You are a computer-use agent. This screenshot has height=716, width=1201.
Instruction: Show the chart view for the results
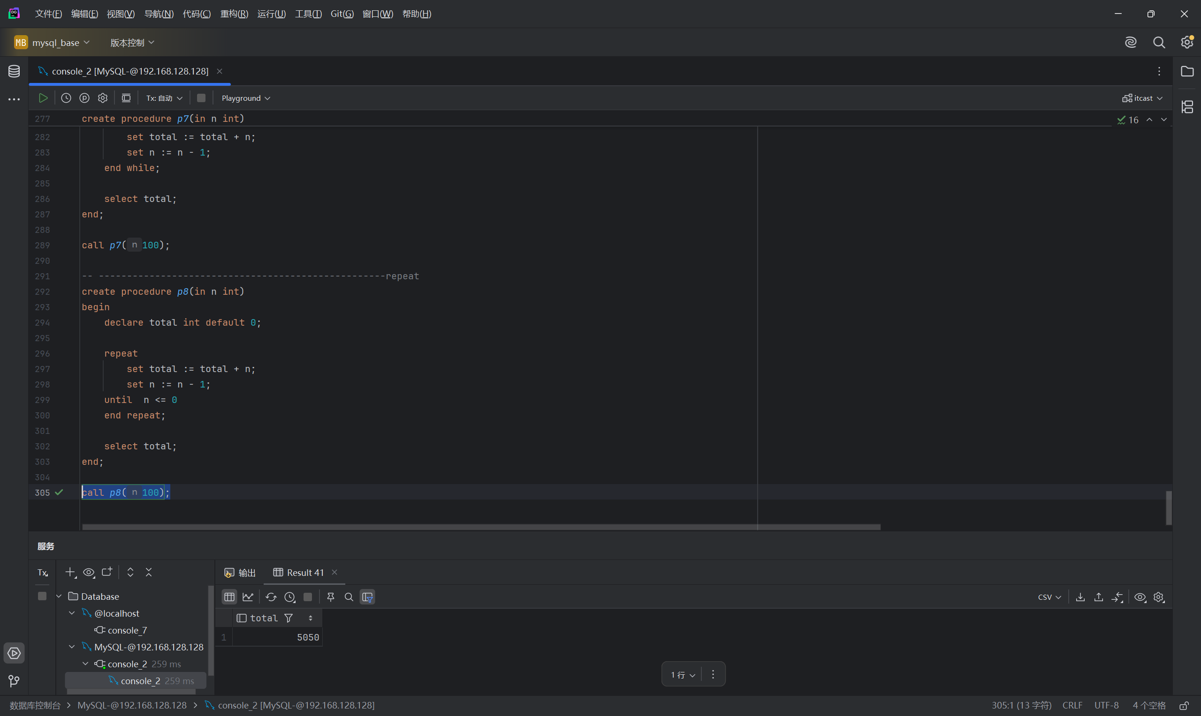248,597
